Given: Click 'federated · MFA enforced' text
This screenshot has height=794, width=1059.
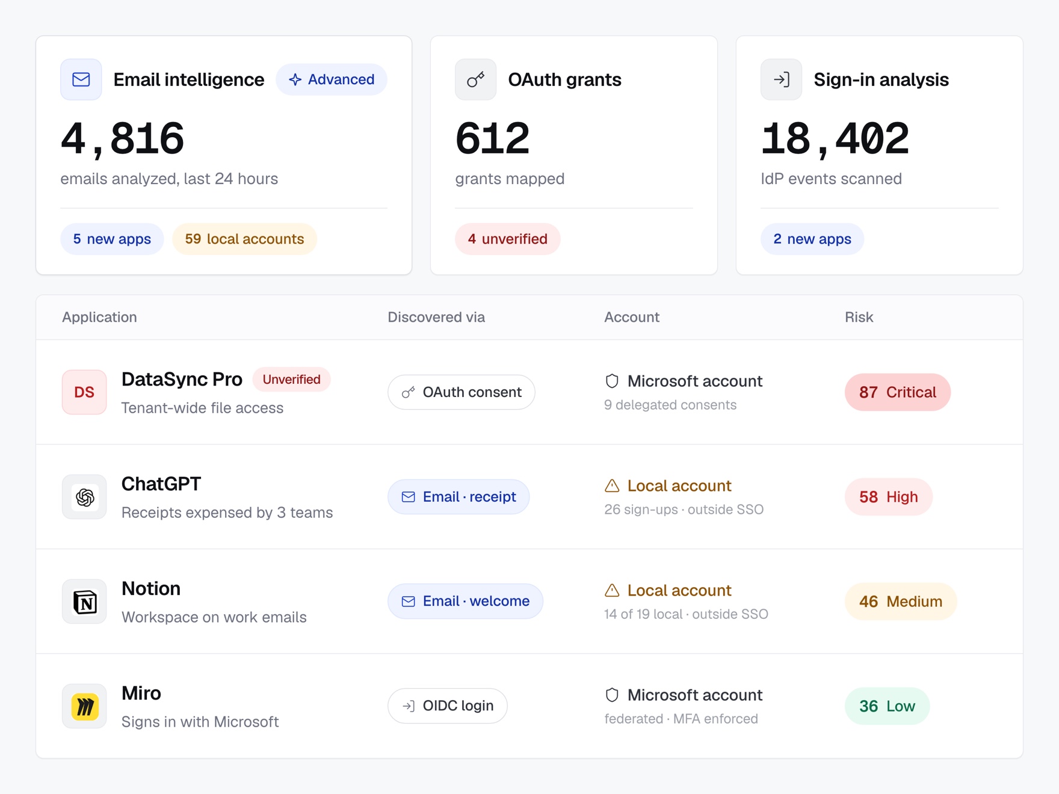Looking at the screenshot, I should (681, 719).
